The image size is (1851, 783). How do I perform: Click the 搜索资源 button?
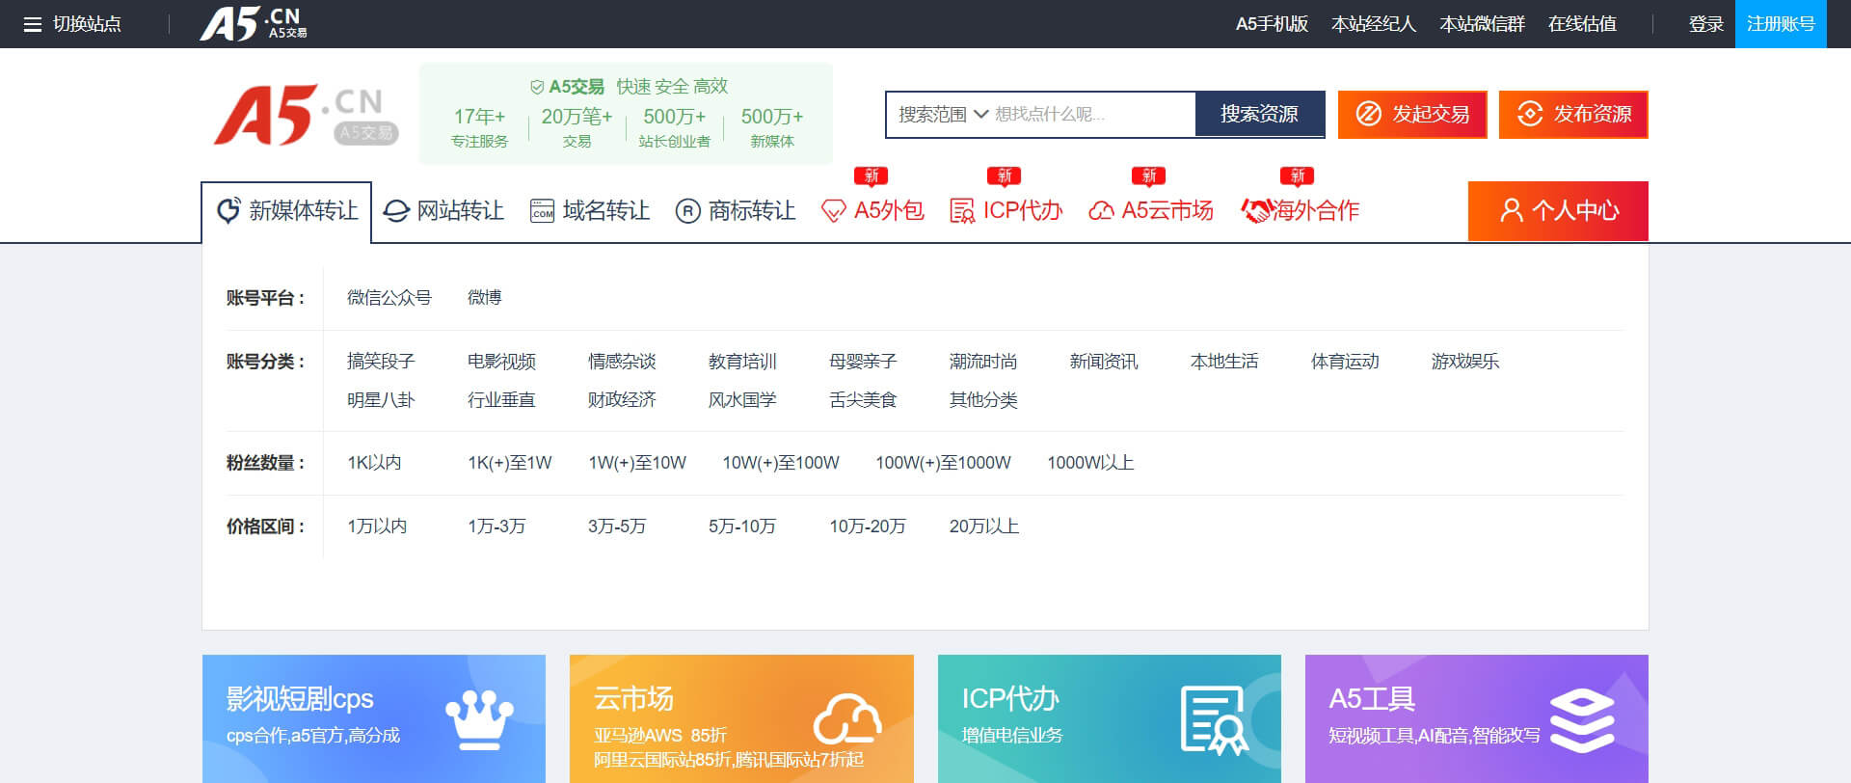(1259, 114)
